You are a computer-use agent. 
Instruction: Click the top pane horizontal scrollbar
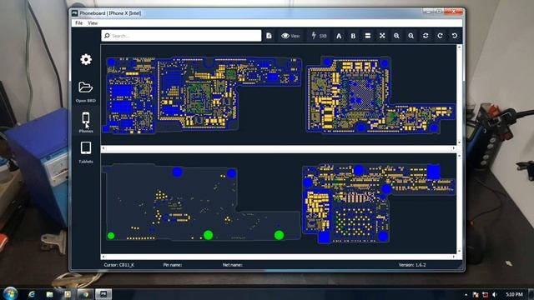[279, 148]
